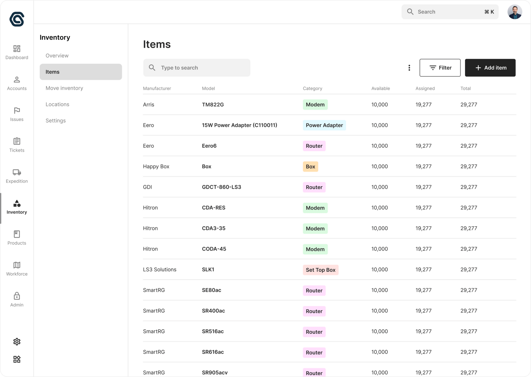Select the Accounts icon in the sidebar
The width and height of the screenshot is (531, 377).
click(17, 83)
